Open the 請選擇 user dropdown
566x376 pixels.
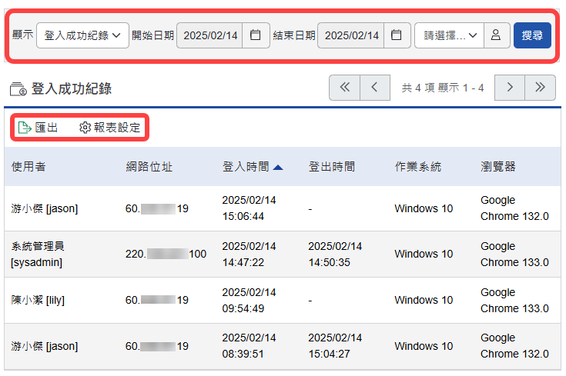pyautogui.click(x=448, y=35)
